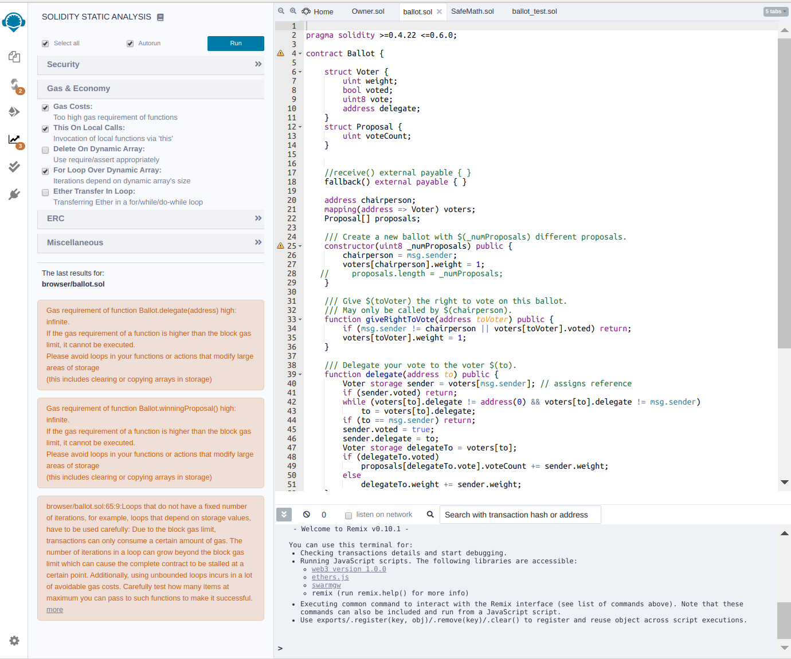791x659 pixels.
Task: Enable the 'listen on network' checkbox
Action: point(348,515)
